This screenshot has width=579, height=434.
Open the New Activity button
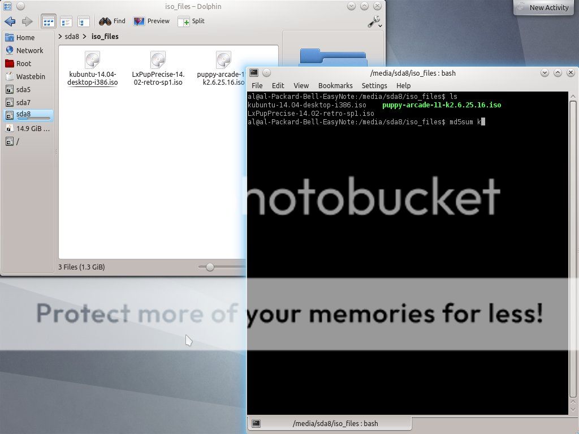point(543,7)
